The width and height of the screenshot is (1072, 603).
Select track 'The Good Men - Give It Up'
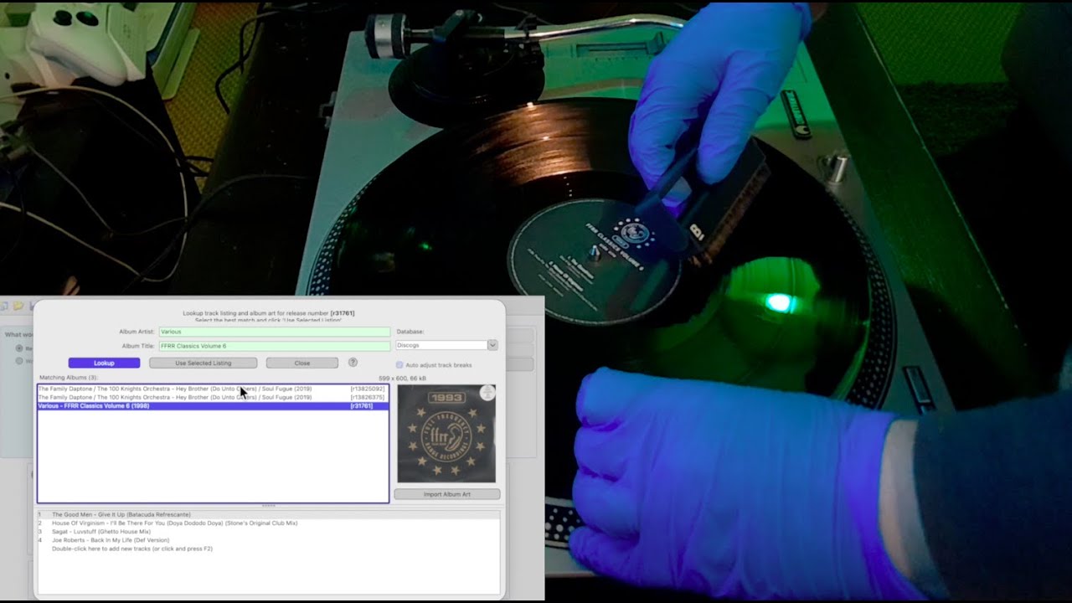coord(268,514)
